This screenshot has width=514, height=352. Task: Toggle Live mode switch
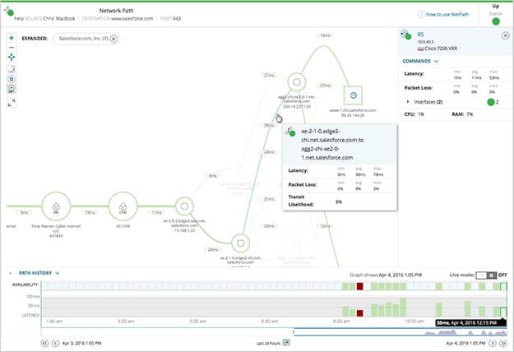coord(487,276)
